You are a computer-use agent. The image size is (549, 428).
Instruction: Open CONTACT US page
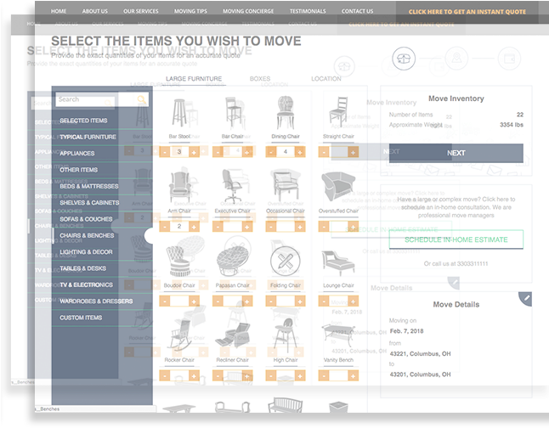[x=357, y=11]
